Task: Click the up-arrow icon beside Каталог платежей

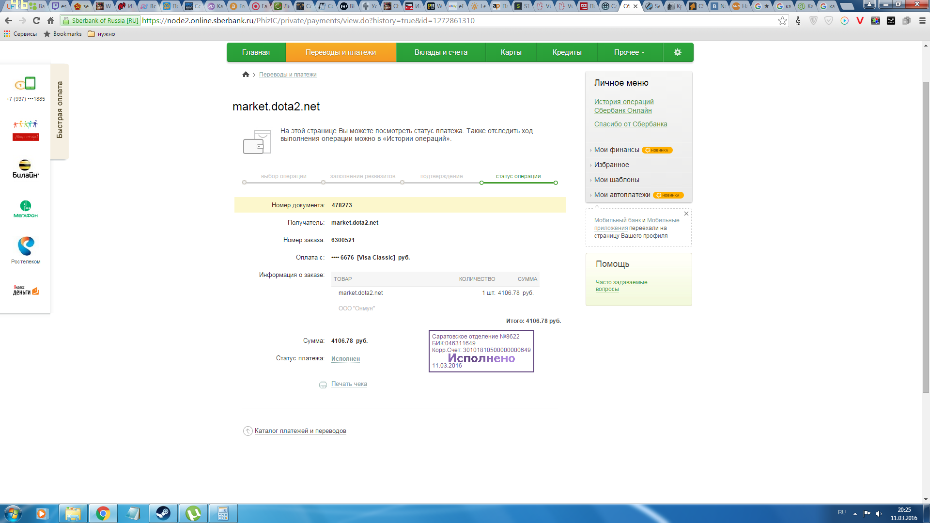Action: point(248,431)
